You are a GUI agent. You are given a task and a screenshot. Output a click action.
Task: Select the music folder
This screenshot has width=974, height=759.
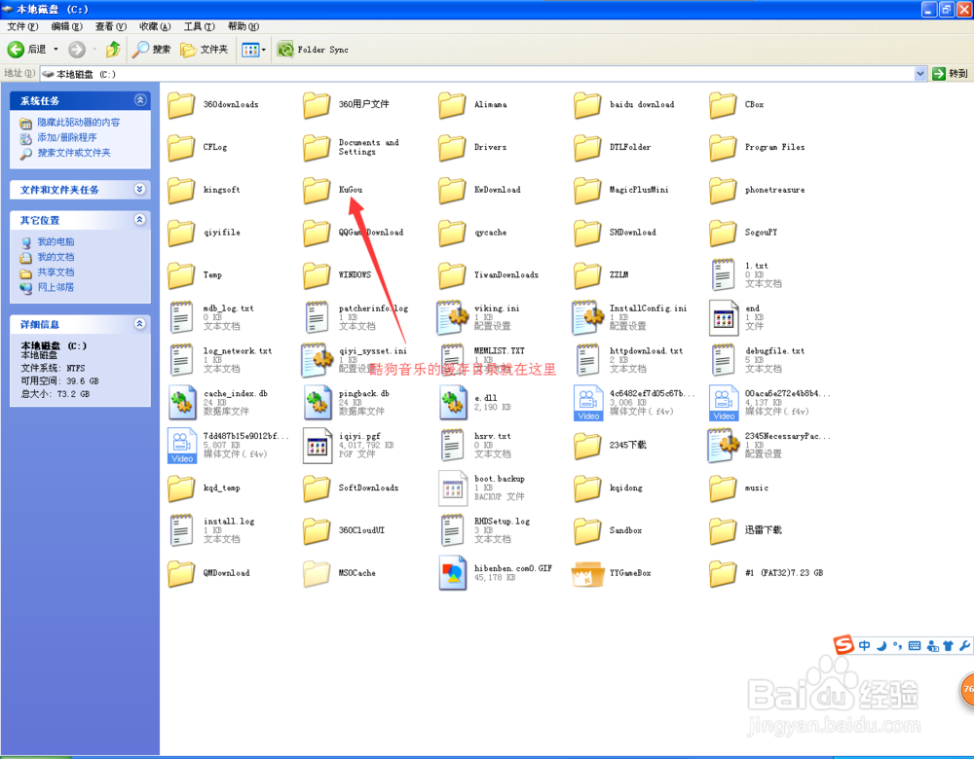740,488
